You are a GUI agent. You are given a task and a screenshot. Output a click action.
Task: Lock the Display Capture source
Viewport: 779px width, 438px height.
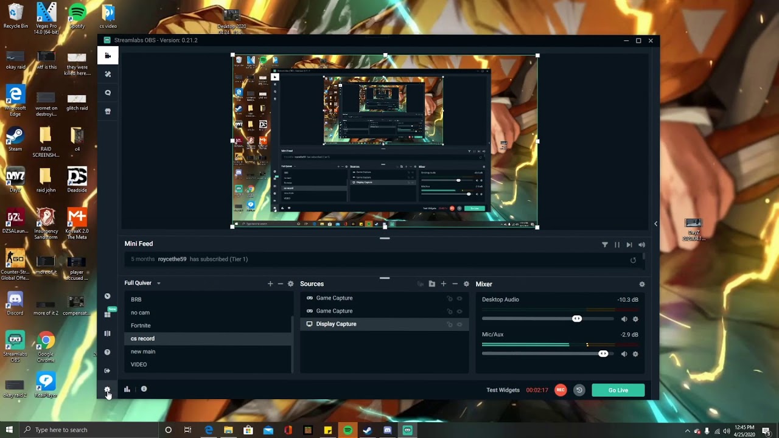pos(450,324)
